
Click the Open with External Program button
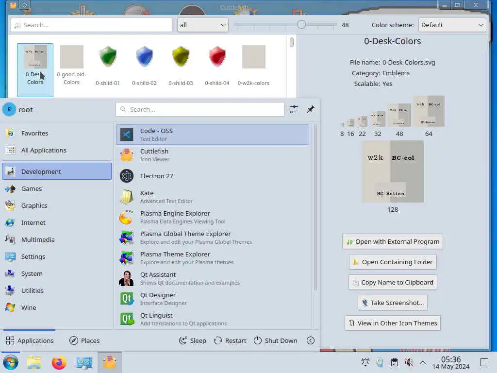tap(392, 242)
